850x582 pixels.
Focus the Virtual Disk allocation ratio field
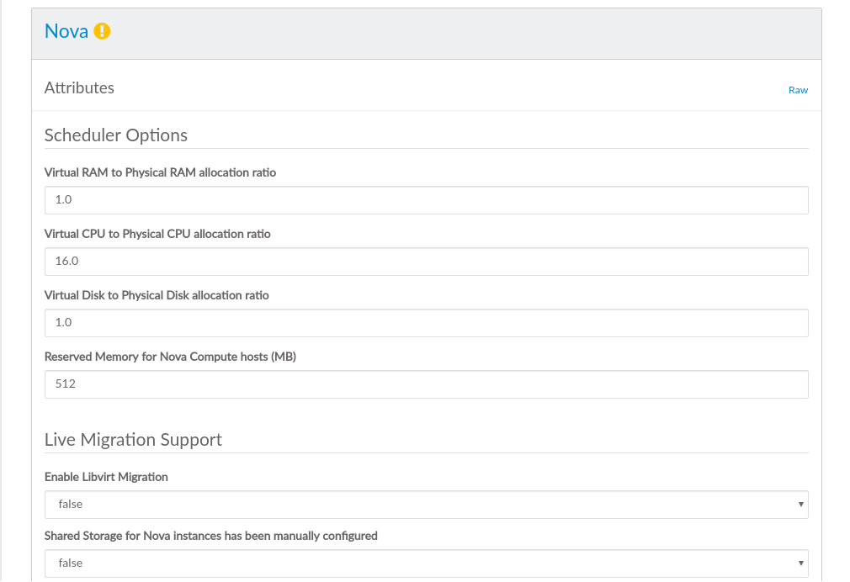(426, 323)
